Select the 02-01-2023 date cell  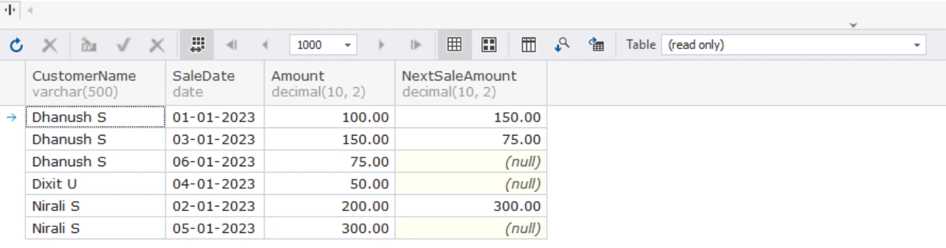[215, 206]
